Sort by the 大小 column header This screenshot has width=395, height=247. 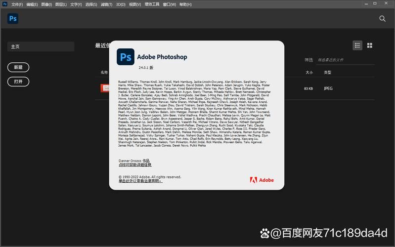coord(309,73)
